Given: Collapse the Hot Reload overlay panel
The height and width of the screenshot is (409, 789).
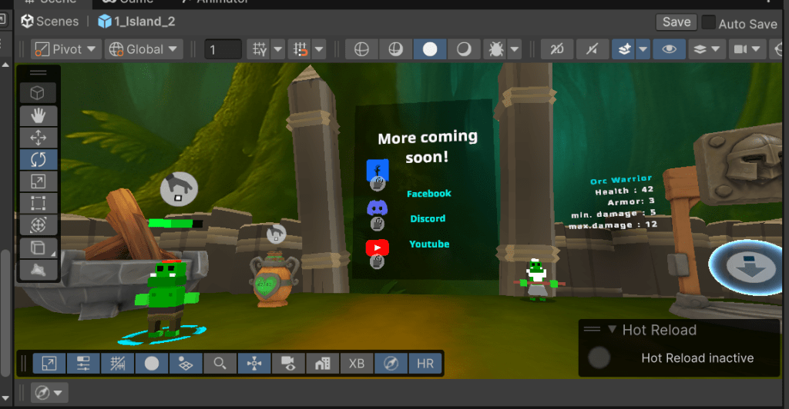Looking at the screenshot, I should 613,330.
